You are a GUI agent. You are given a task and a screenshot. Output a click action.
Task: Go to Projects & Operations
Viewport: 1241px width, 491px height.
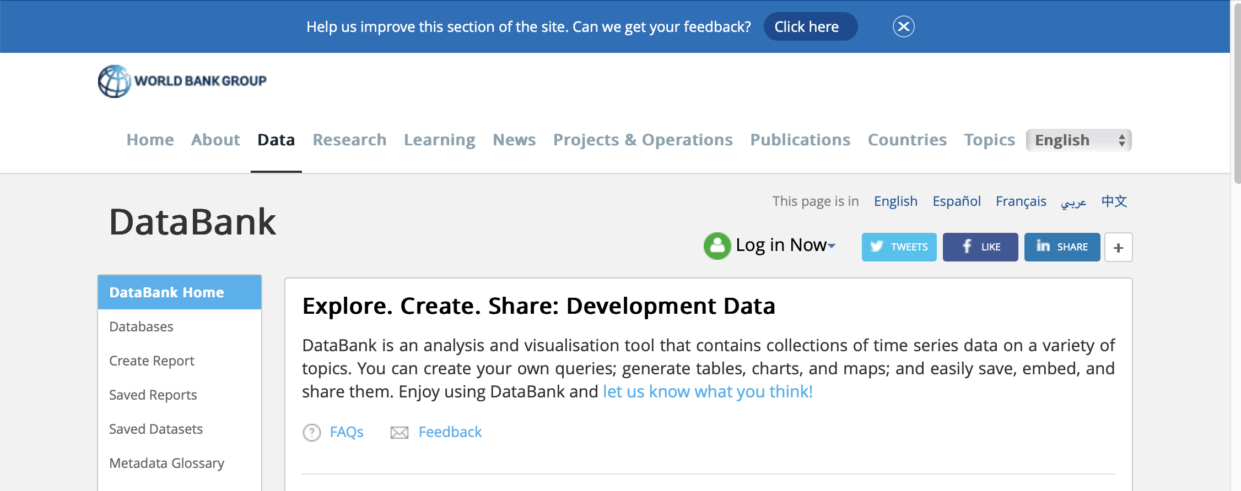point(643,140)
